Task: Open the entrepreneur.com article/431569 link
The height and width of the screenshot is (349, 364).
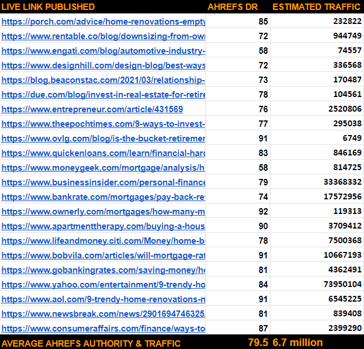Action: [92, 109]
